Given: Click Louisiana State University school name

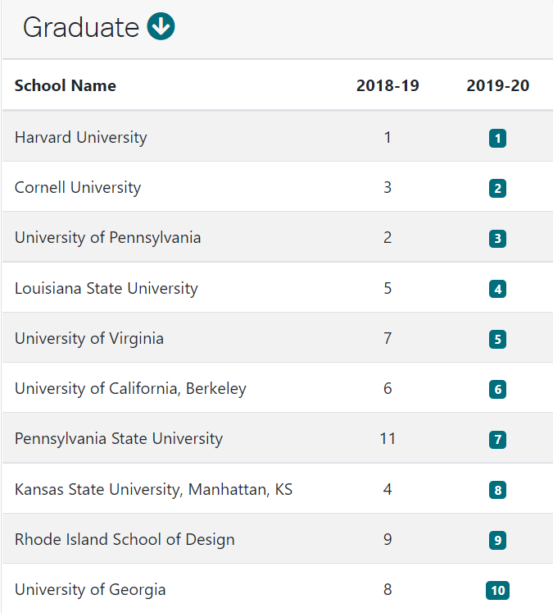Looking at the screenshot, I should pyautogui.click(x=107, y=288).
